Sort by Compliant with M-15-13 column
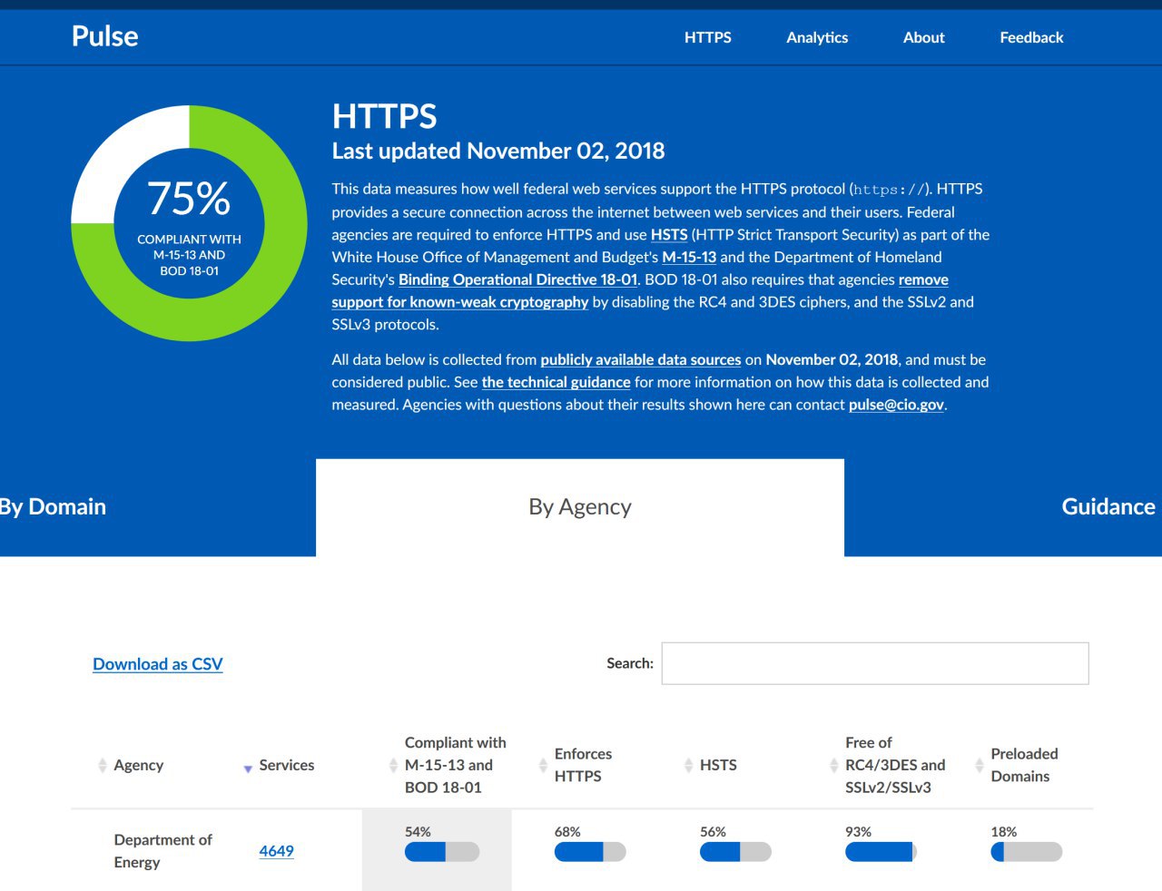The height and width of the screenshot is (891, 1162). pos(455,765)
